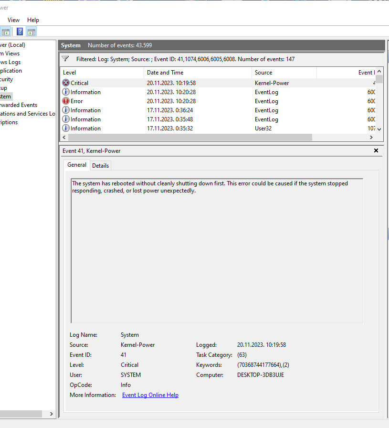
Task: Sort by the Level column header
Action: click(x=102, y=73)
